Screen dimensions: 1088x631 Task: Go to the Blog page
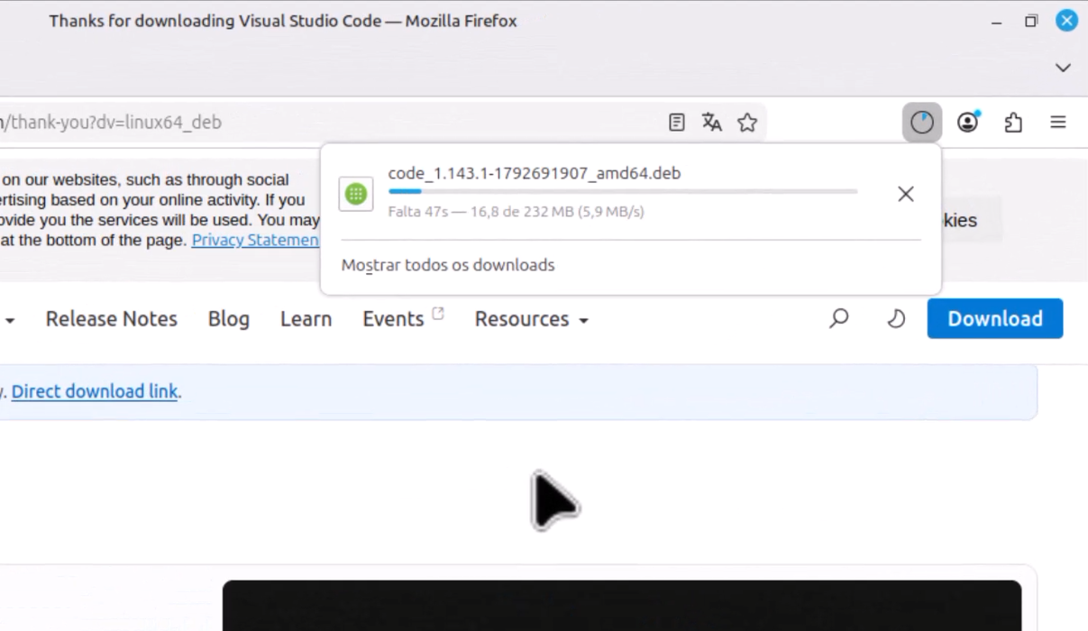pyautogui.click(x=229, y=319)
